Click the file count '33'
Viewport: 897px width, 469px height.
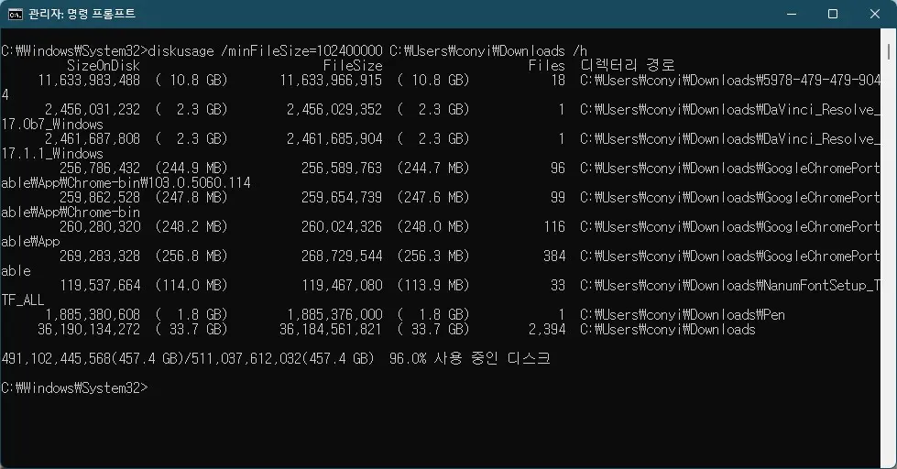[x=558, y=286]
